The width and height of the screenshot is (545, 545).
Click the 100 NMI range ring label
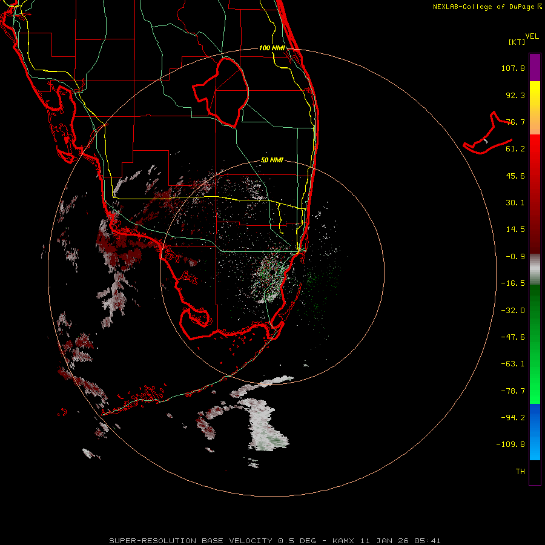(272, 48)
